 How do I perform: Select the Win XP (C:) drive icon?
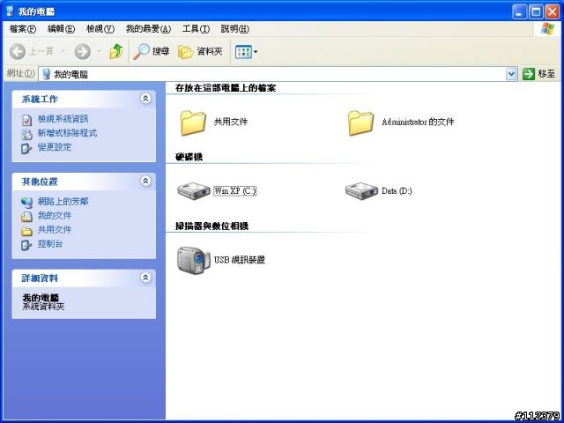click(194, 191)
